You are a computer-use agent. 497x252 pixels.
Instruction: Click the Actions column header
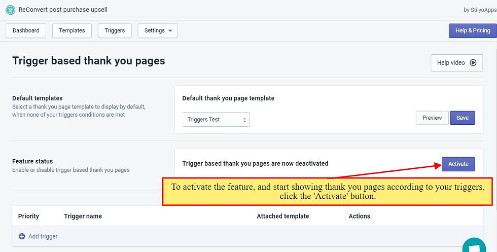coord(360,216)
